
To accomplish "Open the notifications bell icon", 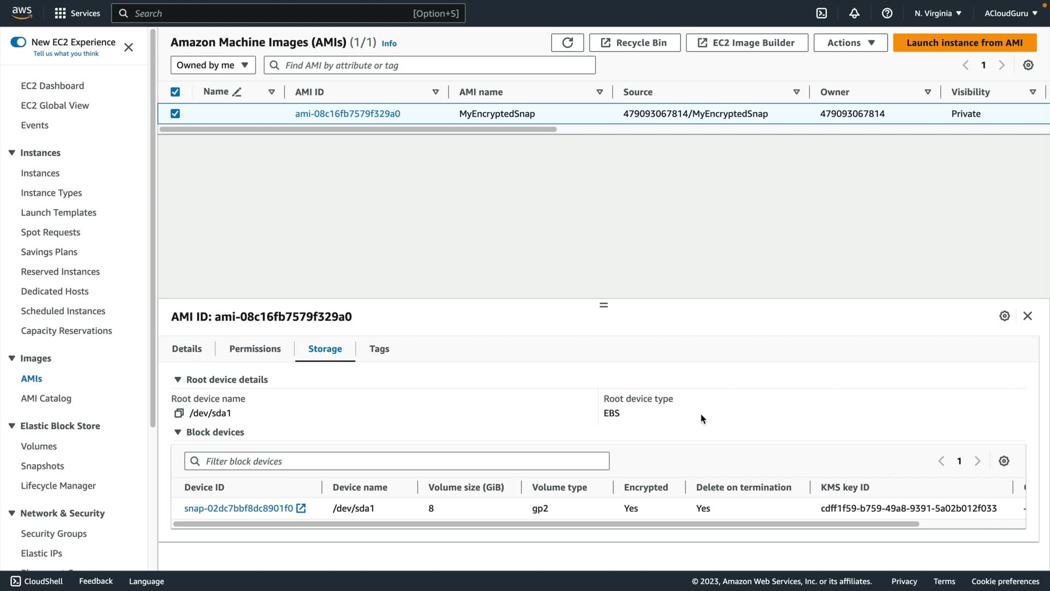I will pos(854,13).
